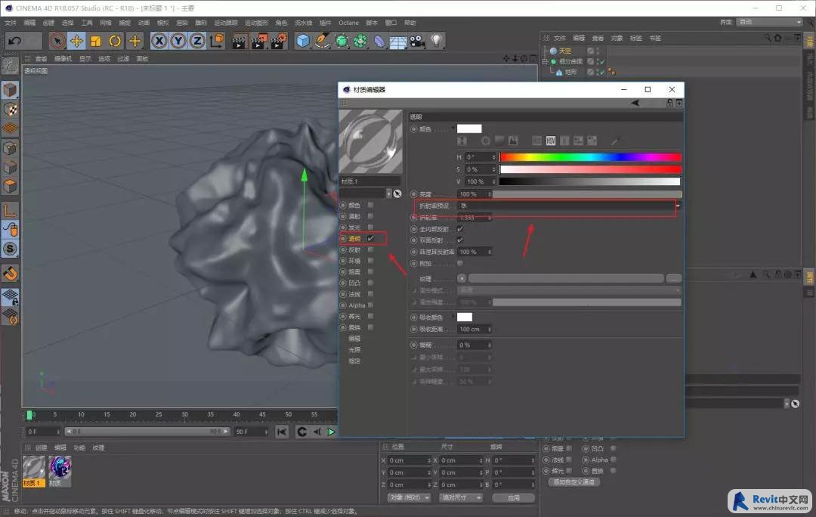Image resolution: width=816 pixels, height=517 pixels.
Task: Open the 折射率预设 preset dropdown
Action: (570, 206)
